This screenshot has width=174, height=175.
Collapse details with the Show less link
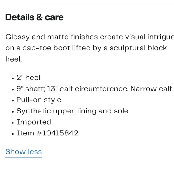tap(24, 151)
